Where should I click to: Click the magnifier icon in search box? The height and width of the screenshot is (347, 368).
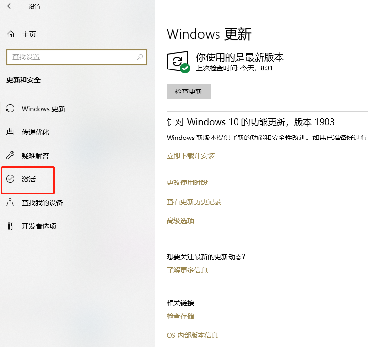pyautogui.click(x=140, y=57)
